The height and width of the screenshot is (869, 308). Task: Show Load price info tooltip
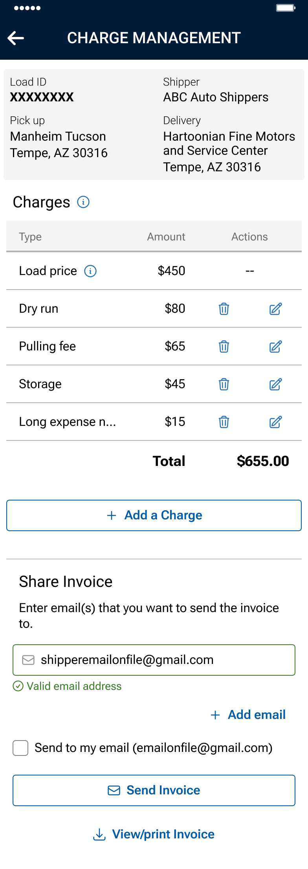90,271
